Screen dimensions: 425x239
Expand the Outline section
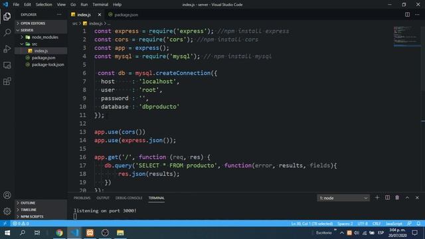click(41, 202)
